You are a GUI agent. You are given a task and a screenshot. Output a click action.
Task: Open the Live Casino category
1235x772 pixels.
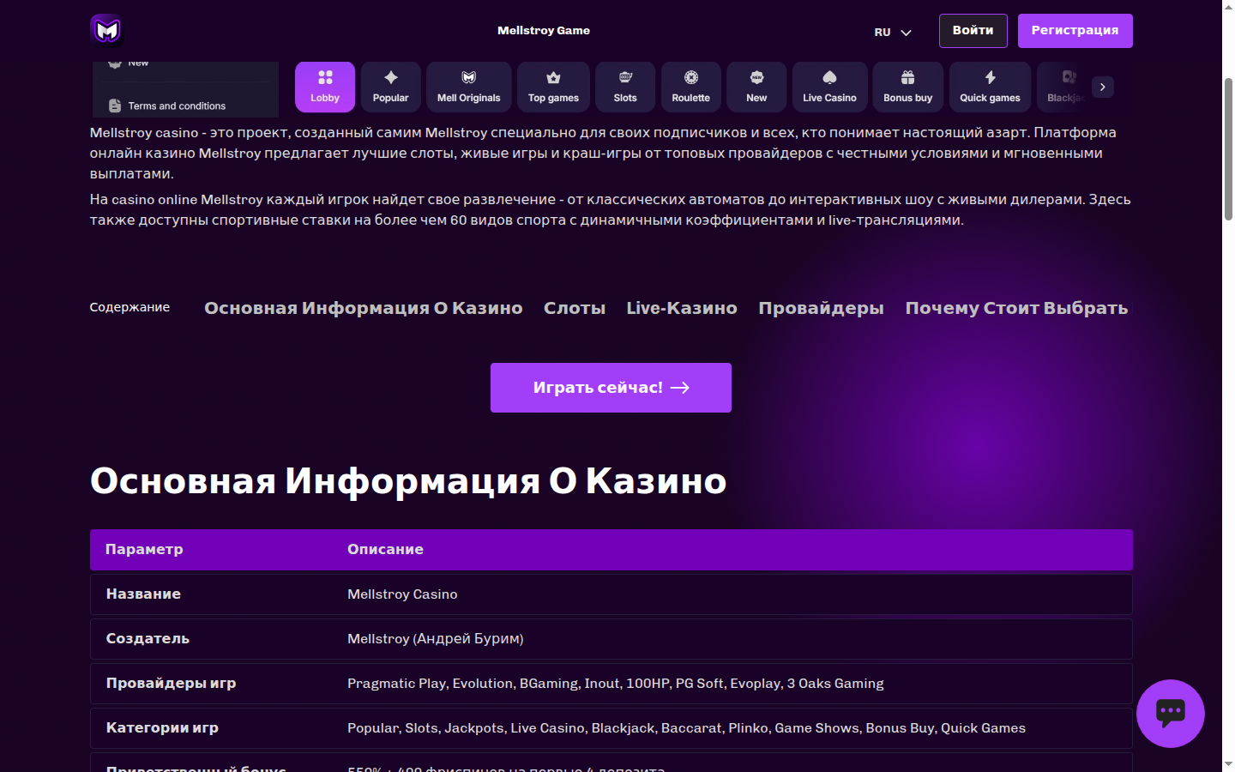830,87
